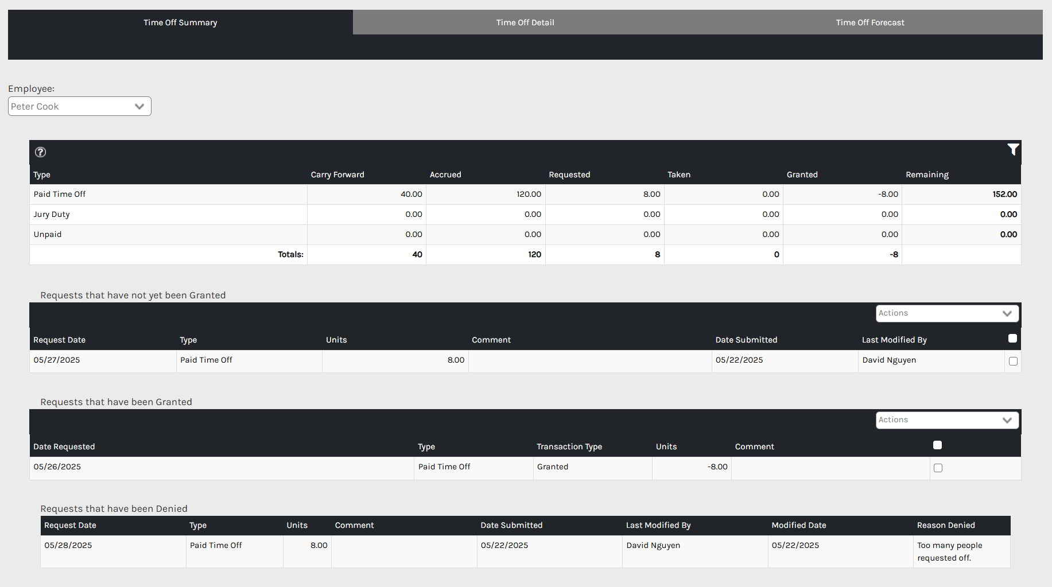Click the Totals label
This screenshot has width=1052, height=587.
pos(290,254)
